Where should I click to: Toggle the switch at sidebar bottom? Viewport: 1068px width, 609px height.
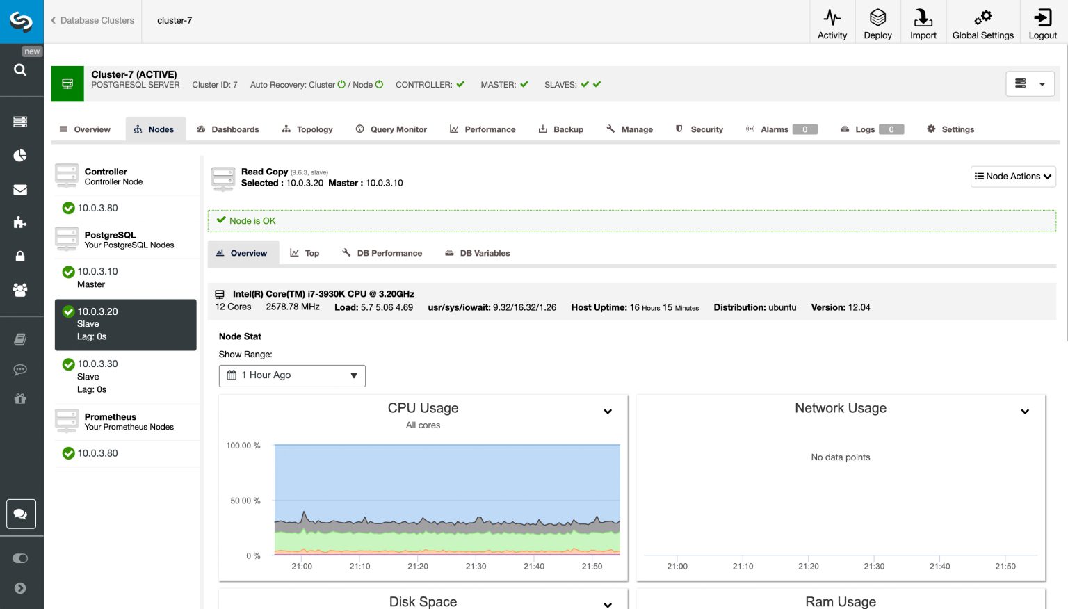[20, 558]
